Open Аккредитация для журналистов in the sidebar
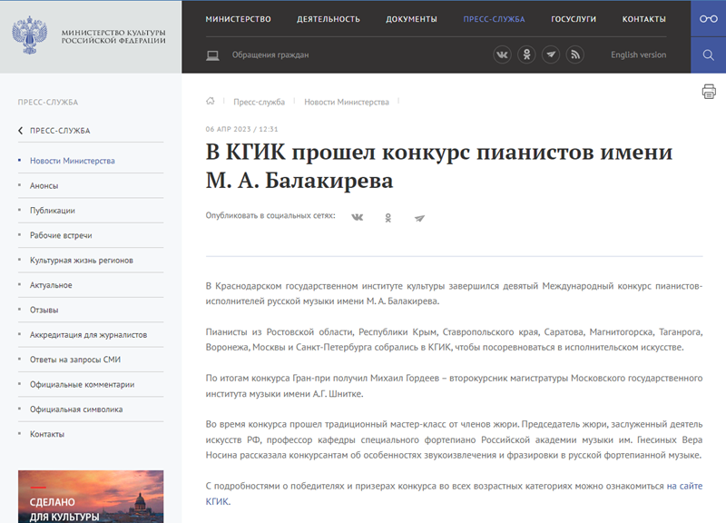This screenshot has height=523, width=726. (x=88, y=335)
